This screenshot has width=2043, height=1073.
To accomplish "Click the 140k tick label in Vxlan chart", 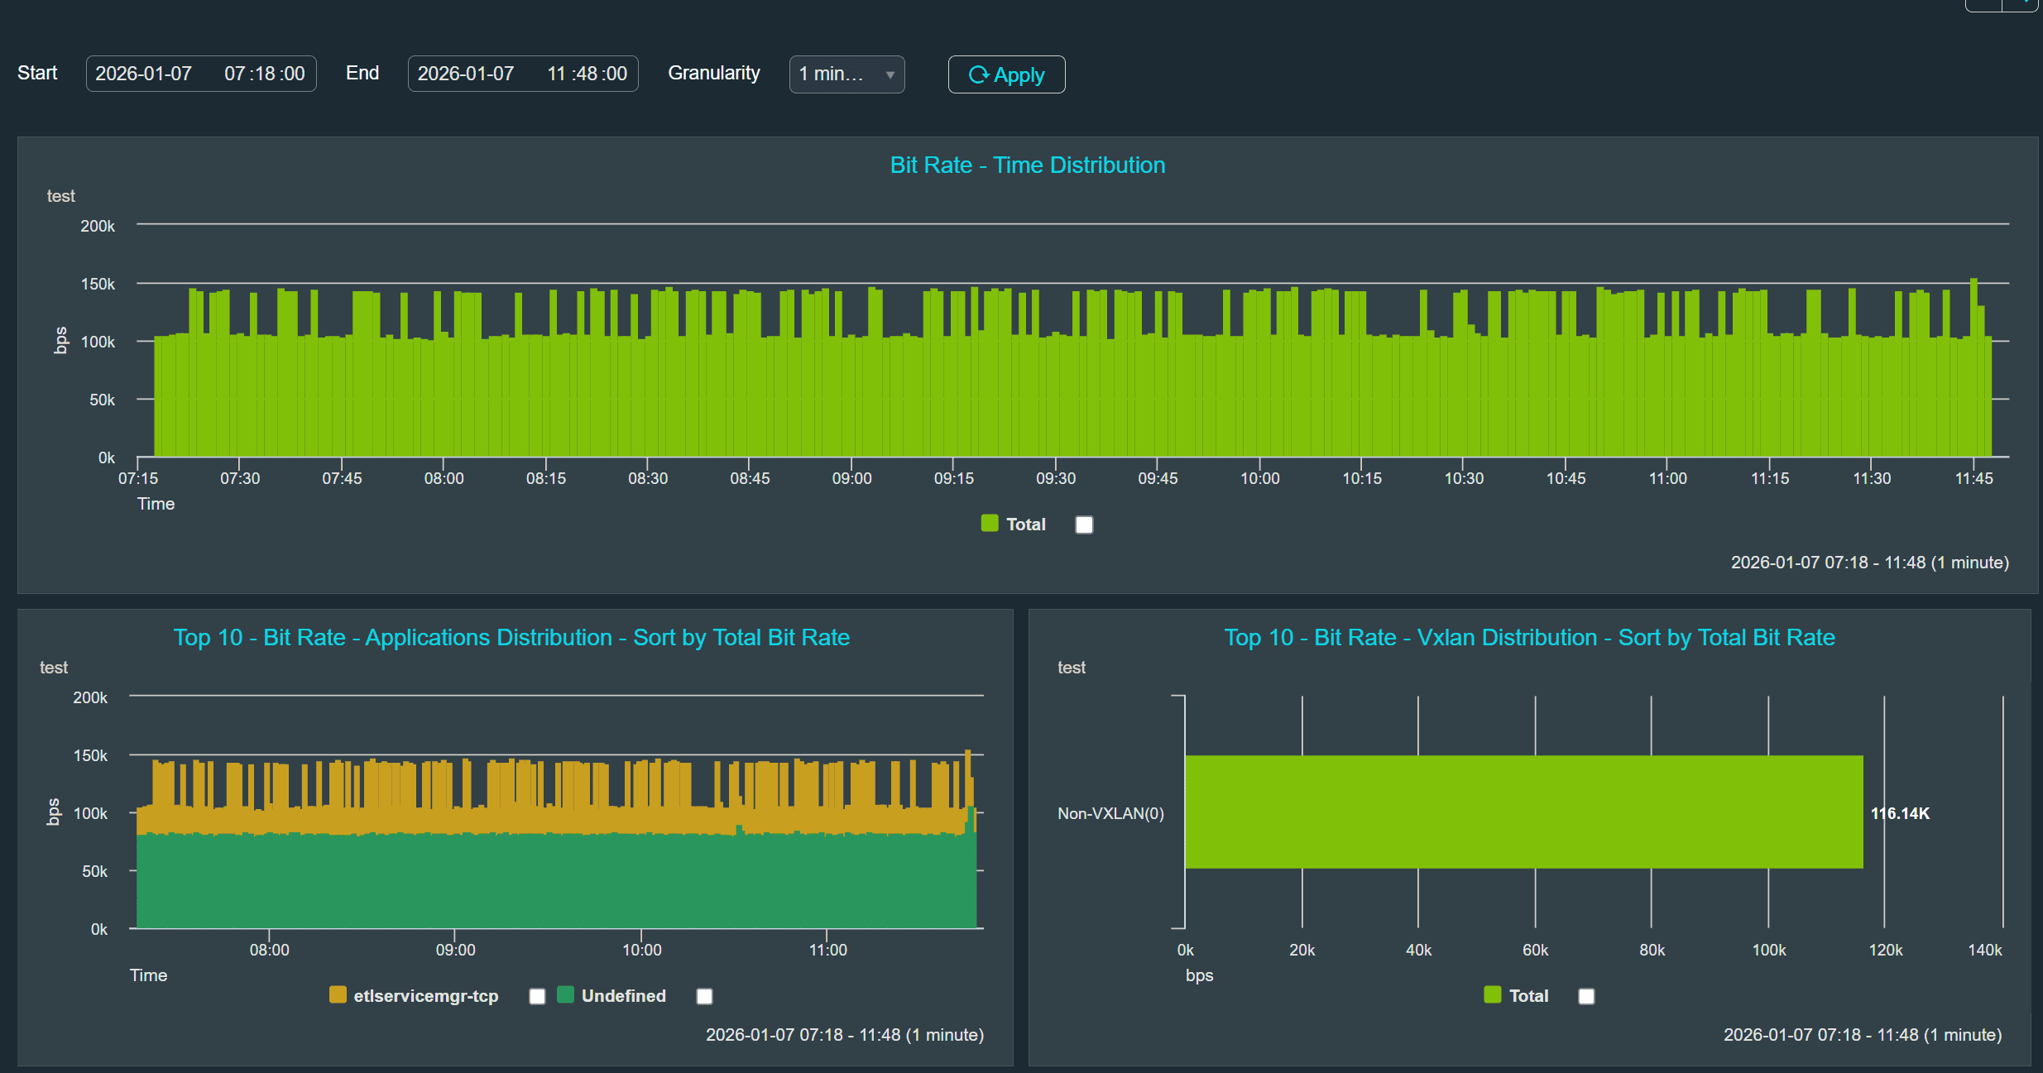I will (1984, 950).
